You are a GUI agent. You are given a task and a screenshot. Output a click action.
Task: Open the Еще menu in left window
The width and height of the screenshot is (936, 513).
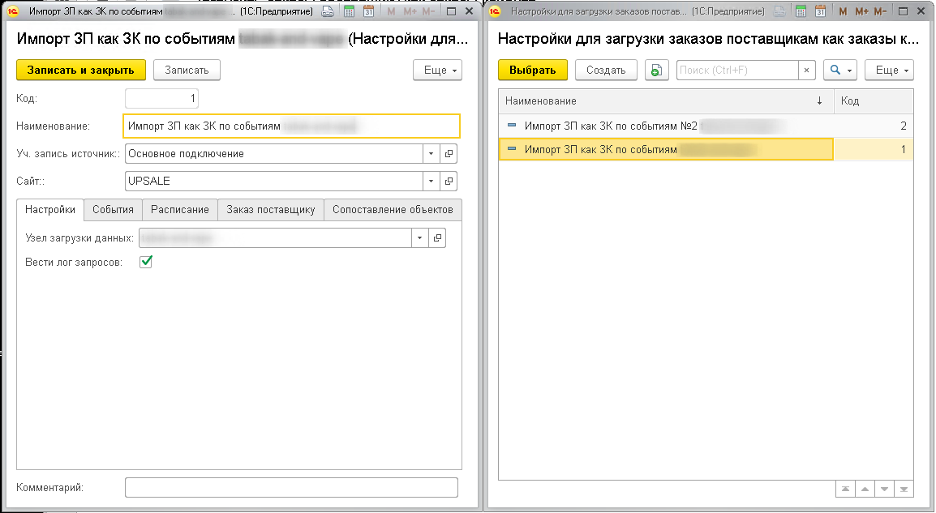tap(437, 71)
